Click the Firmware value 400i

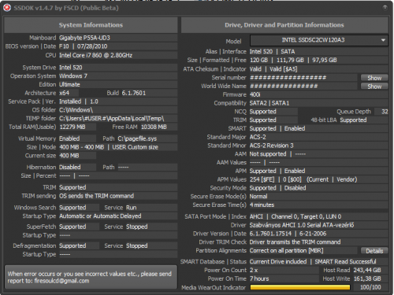coord(255,94)
